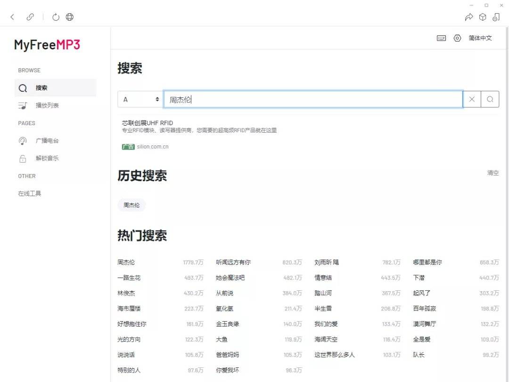
Task: Search hot term 情意结
Action: (x=323, y=278)
